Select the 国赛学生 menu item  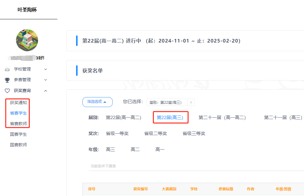[19, 134]
